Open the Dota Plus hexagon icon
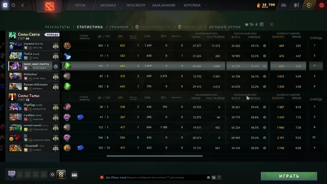Screen dimensions: 327x184 309,5
